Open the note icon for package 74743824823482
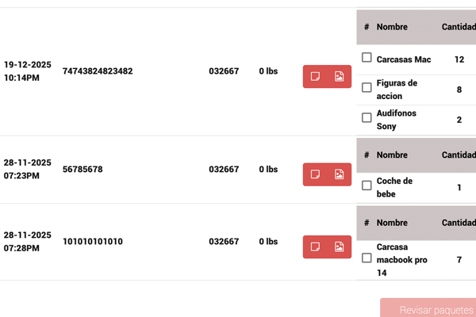 [315, 77]
